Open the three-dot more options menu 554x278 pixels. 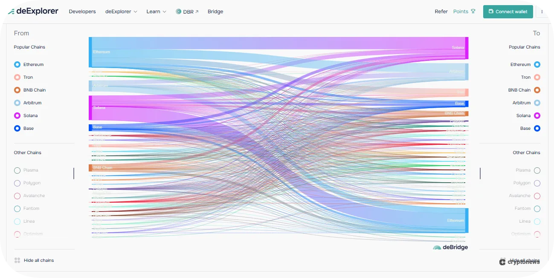click(542, 11)
